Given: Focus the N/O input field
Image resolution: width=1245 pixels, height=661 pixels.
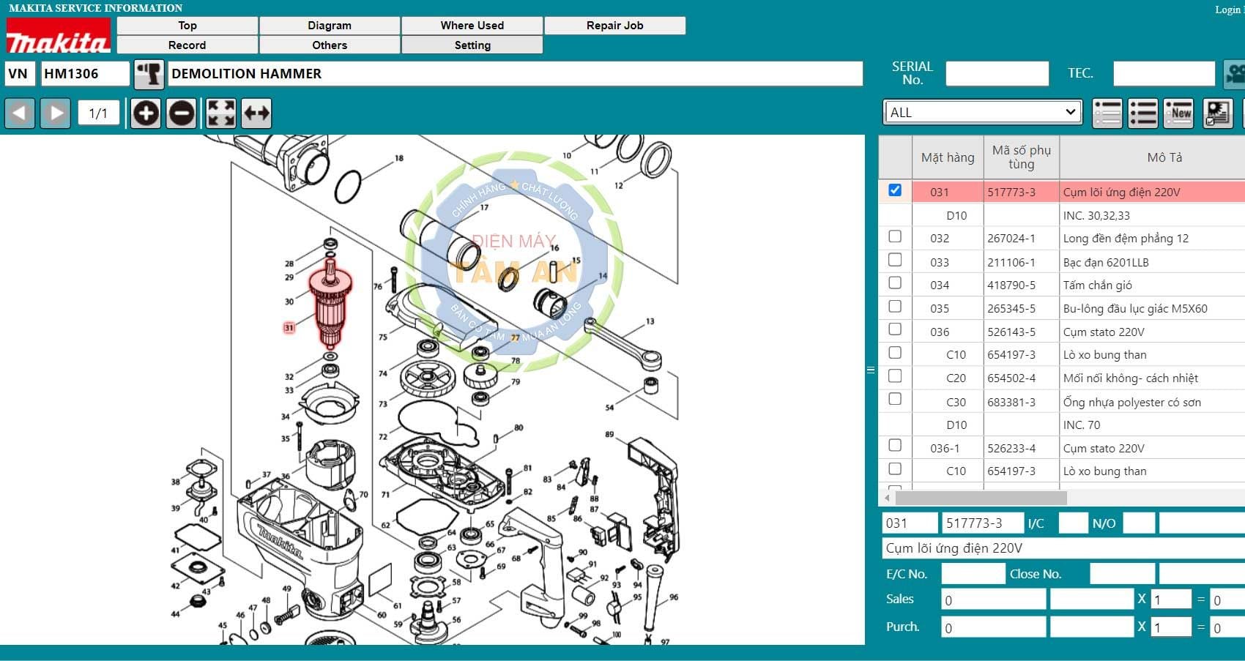Looking at the screenshot, I should 1139,523.
